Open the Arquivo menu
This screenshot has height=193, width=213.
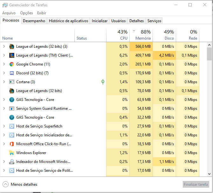(x=9, y=13)
